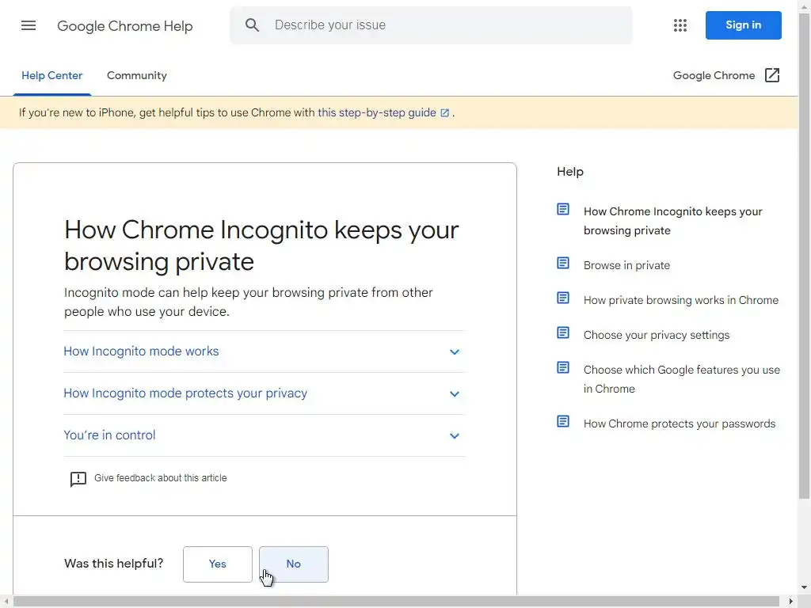Answer No to Was this helpful

(293, 564)
